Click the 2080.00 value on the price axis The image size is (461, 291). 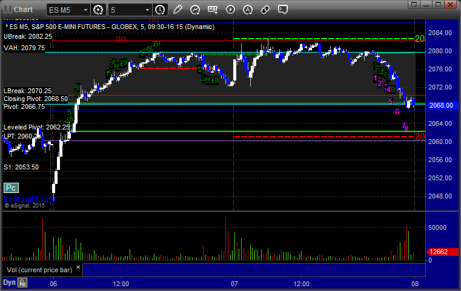click(x=440, y=51)
